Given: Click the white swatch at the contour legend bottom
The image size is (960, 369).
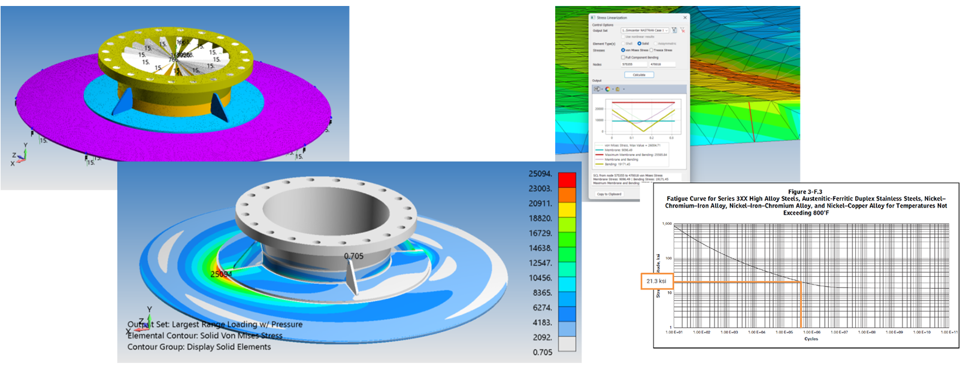Looking at the screenshot, I should coord(567,343).
